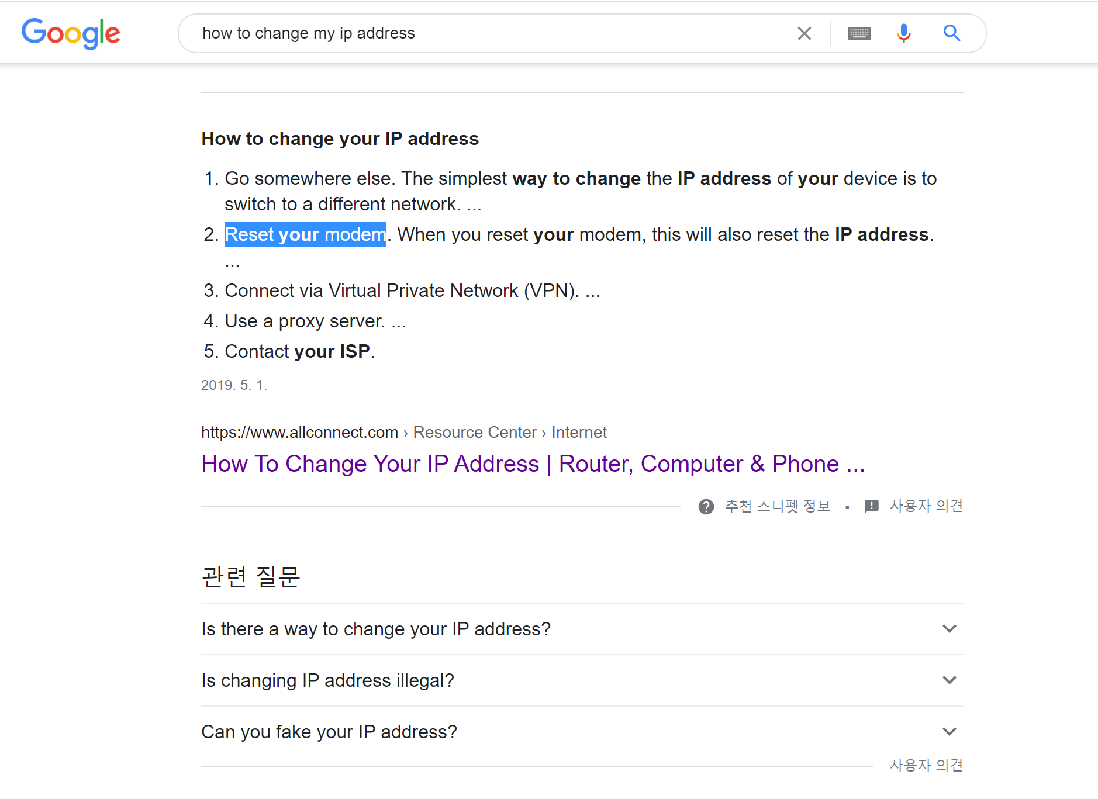
Task: Click the question mark snippet info icon
Action: tap(706, 507)
